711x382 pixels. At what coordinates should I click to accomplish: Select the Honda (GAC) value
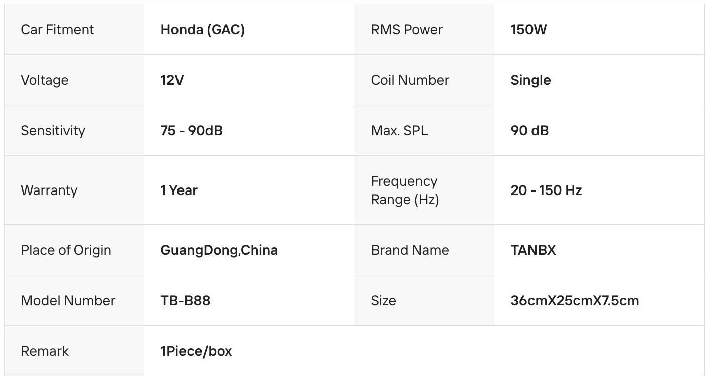pyautogui.click(x=203, y=30)
